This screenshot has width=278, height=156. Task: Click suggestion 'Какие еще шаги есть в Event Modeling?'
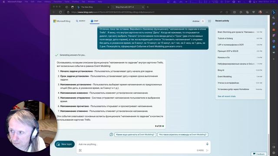click(135, 135)
